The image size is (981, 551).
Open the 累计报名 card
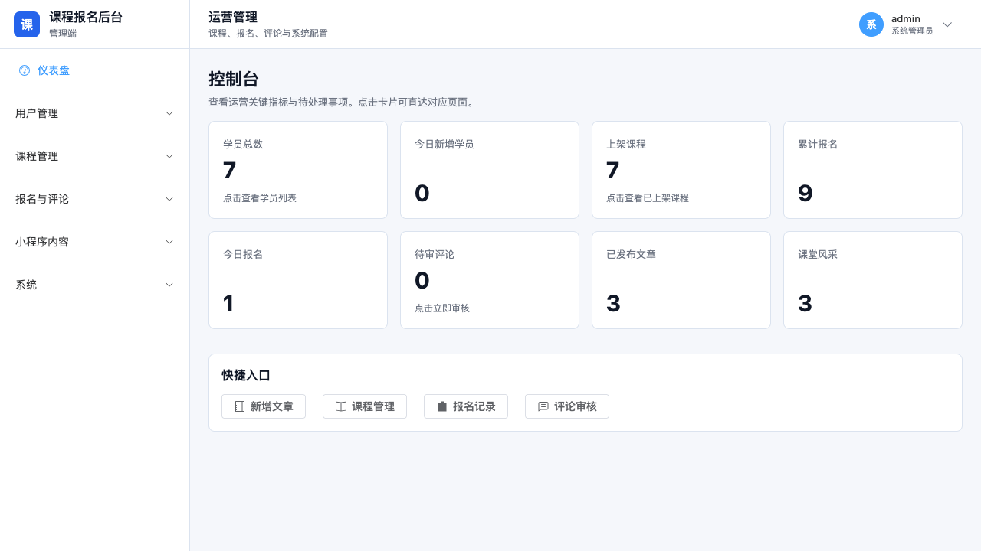[873, 170]
